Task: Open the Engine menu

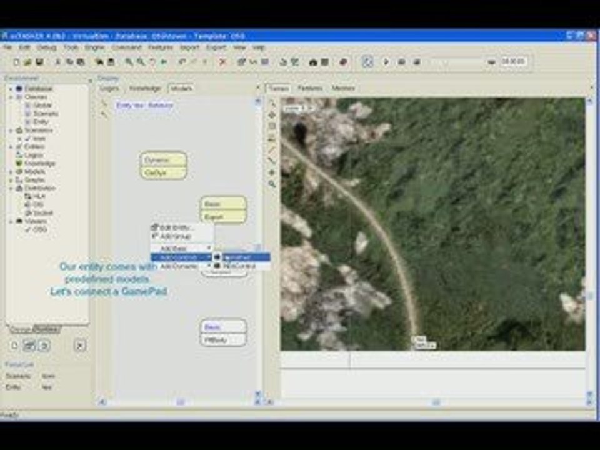Action: (94, 47)
